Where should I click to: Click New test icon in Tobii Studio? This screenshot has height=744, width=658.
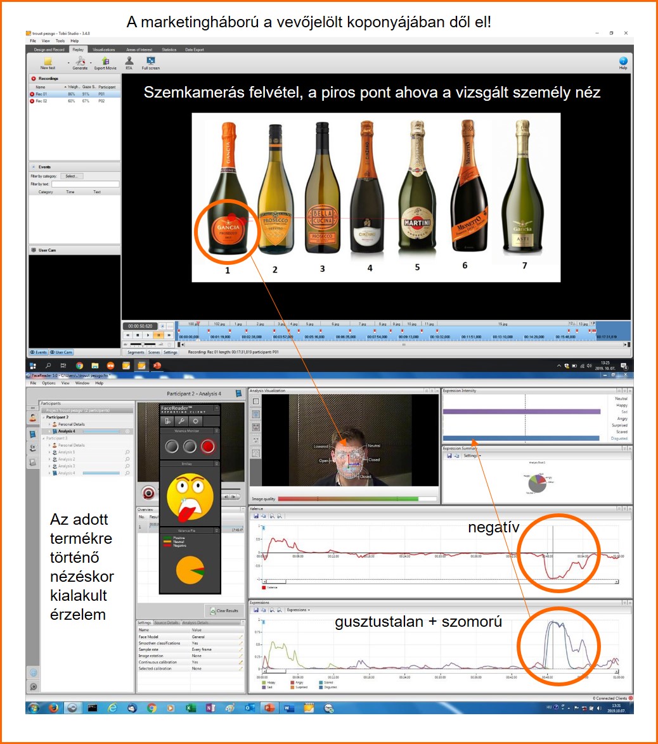click(48, 61)
